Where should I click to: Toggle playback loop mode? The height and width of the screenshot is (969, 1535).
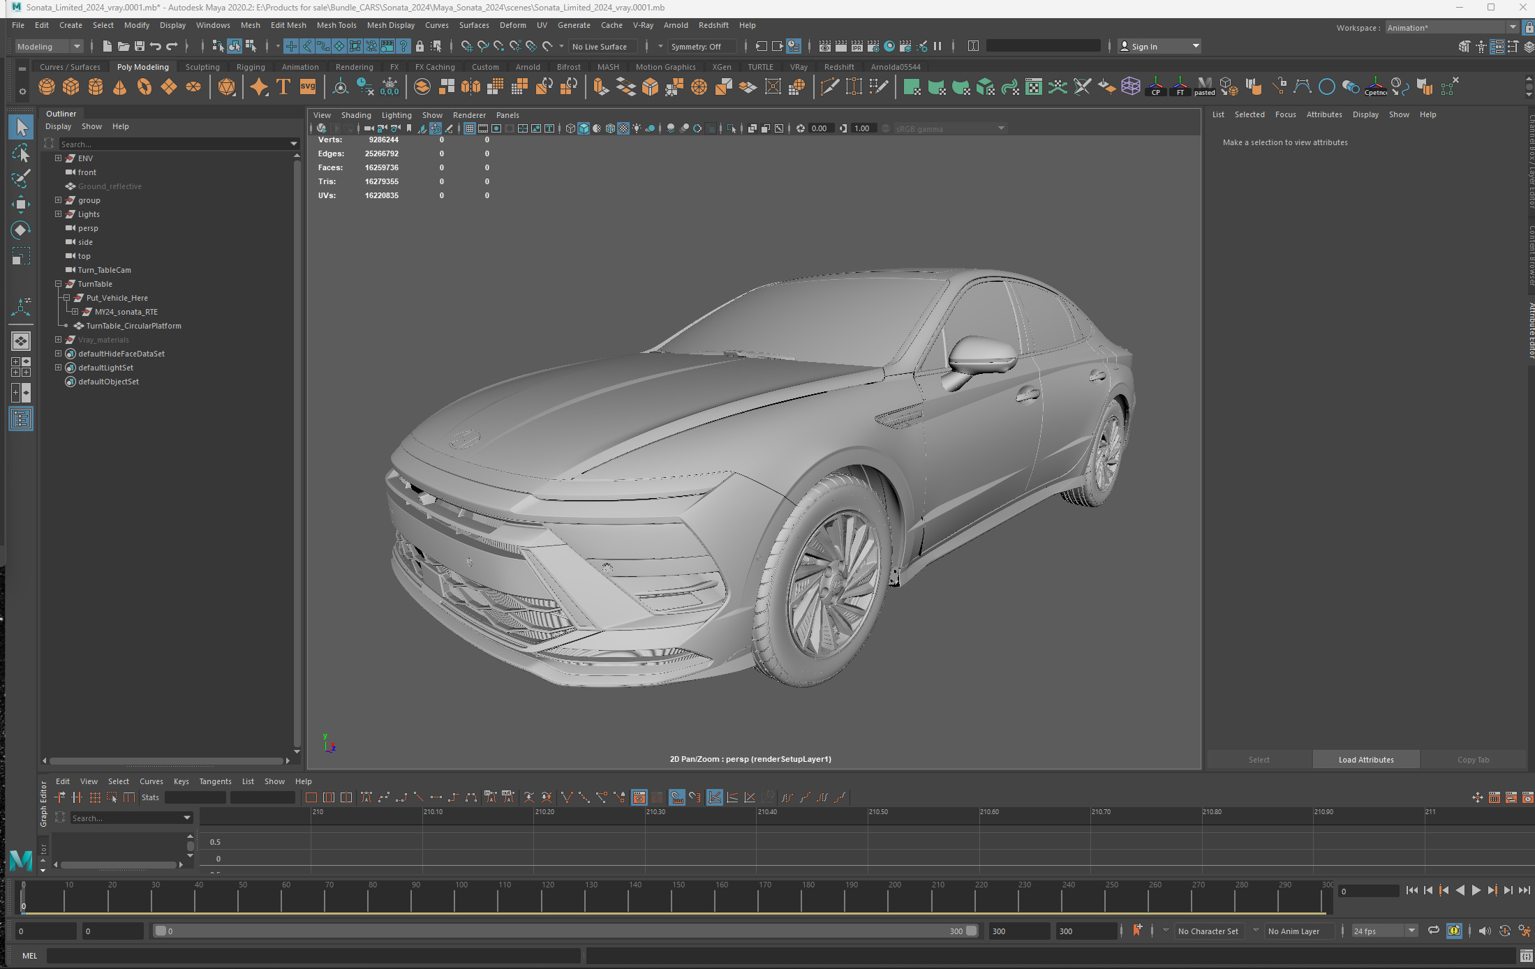click(1433, 931)
